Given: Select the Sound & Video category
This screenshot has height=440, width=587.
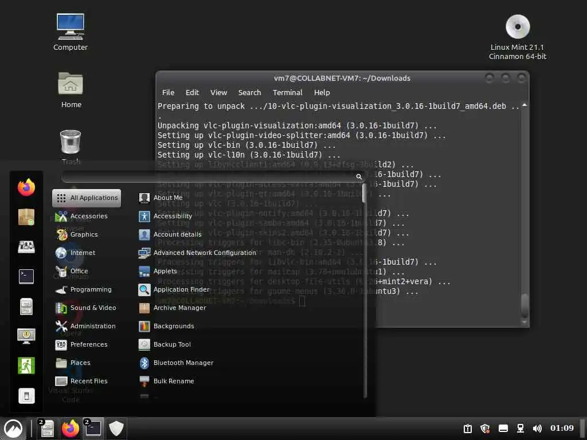Looking at the screenshot, I should pyautogui.click(x=85, y=308).
